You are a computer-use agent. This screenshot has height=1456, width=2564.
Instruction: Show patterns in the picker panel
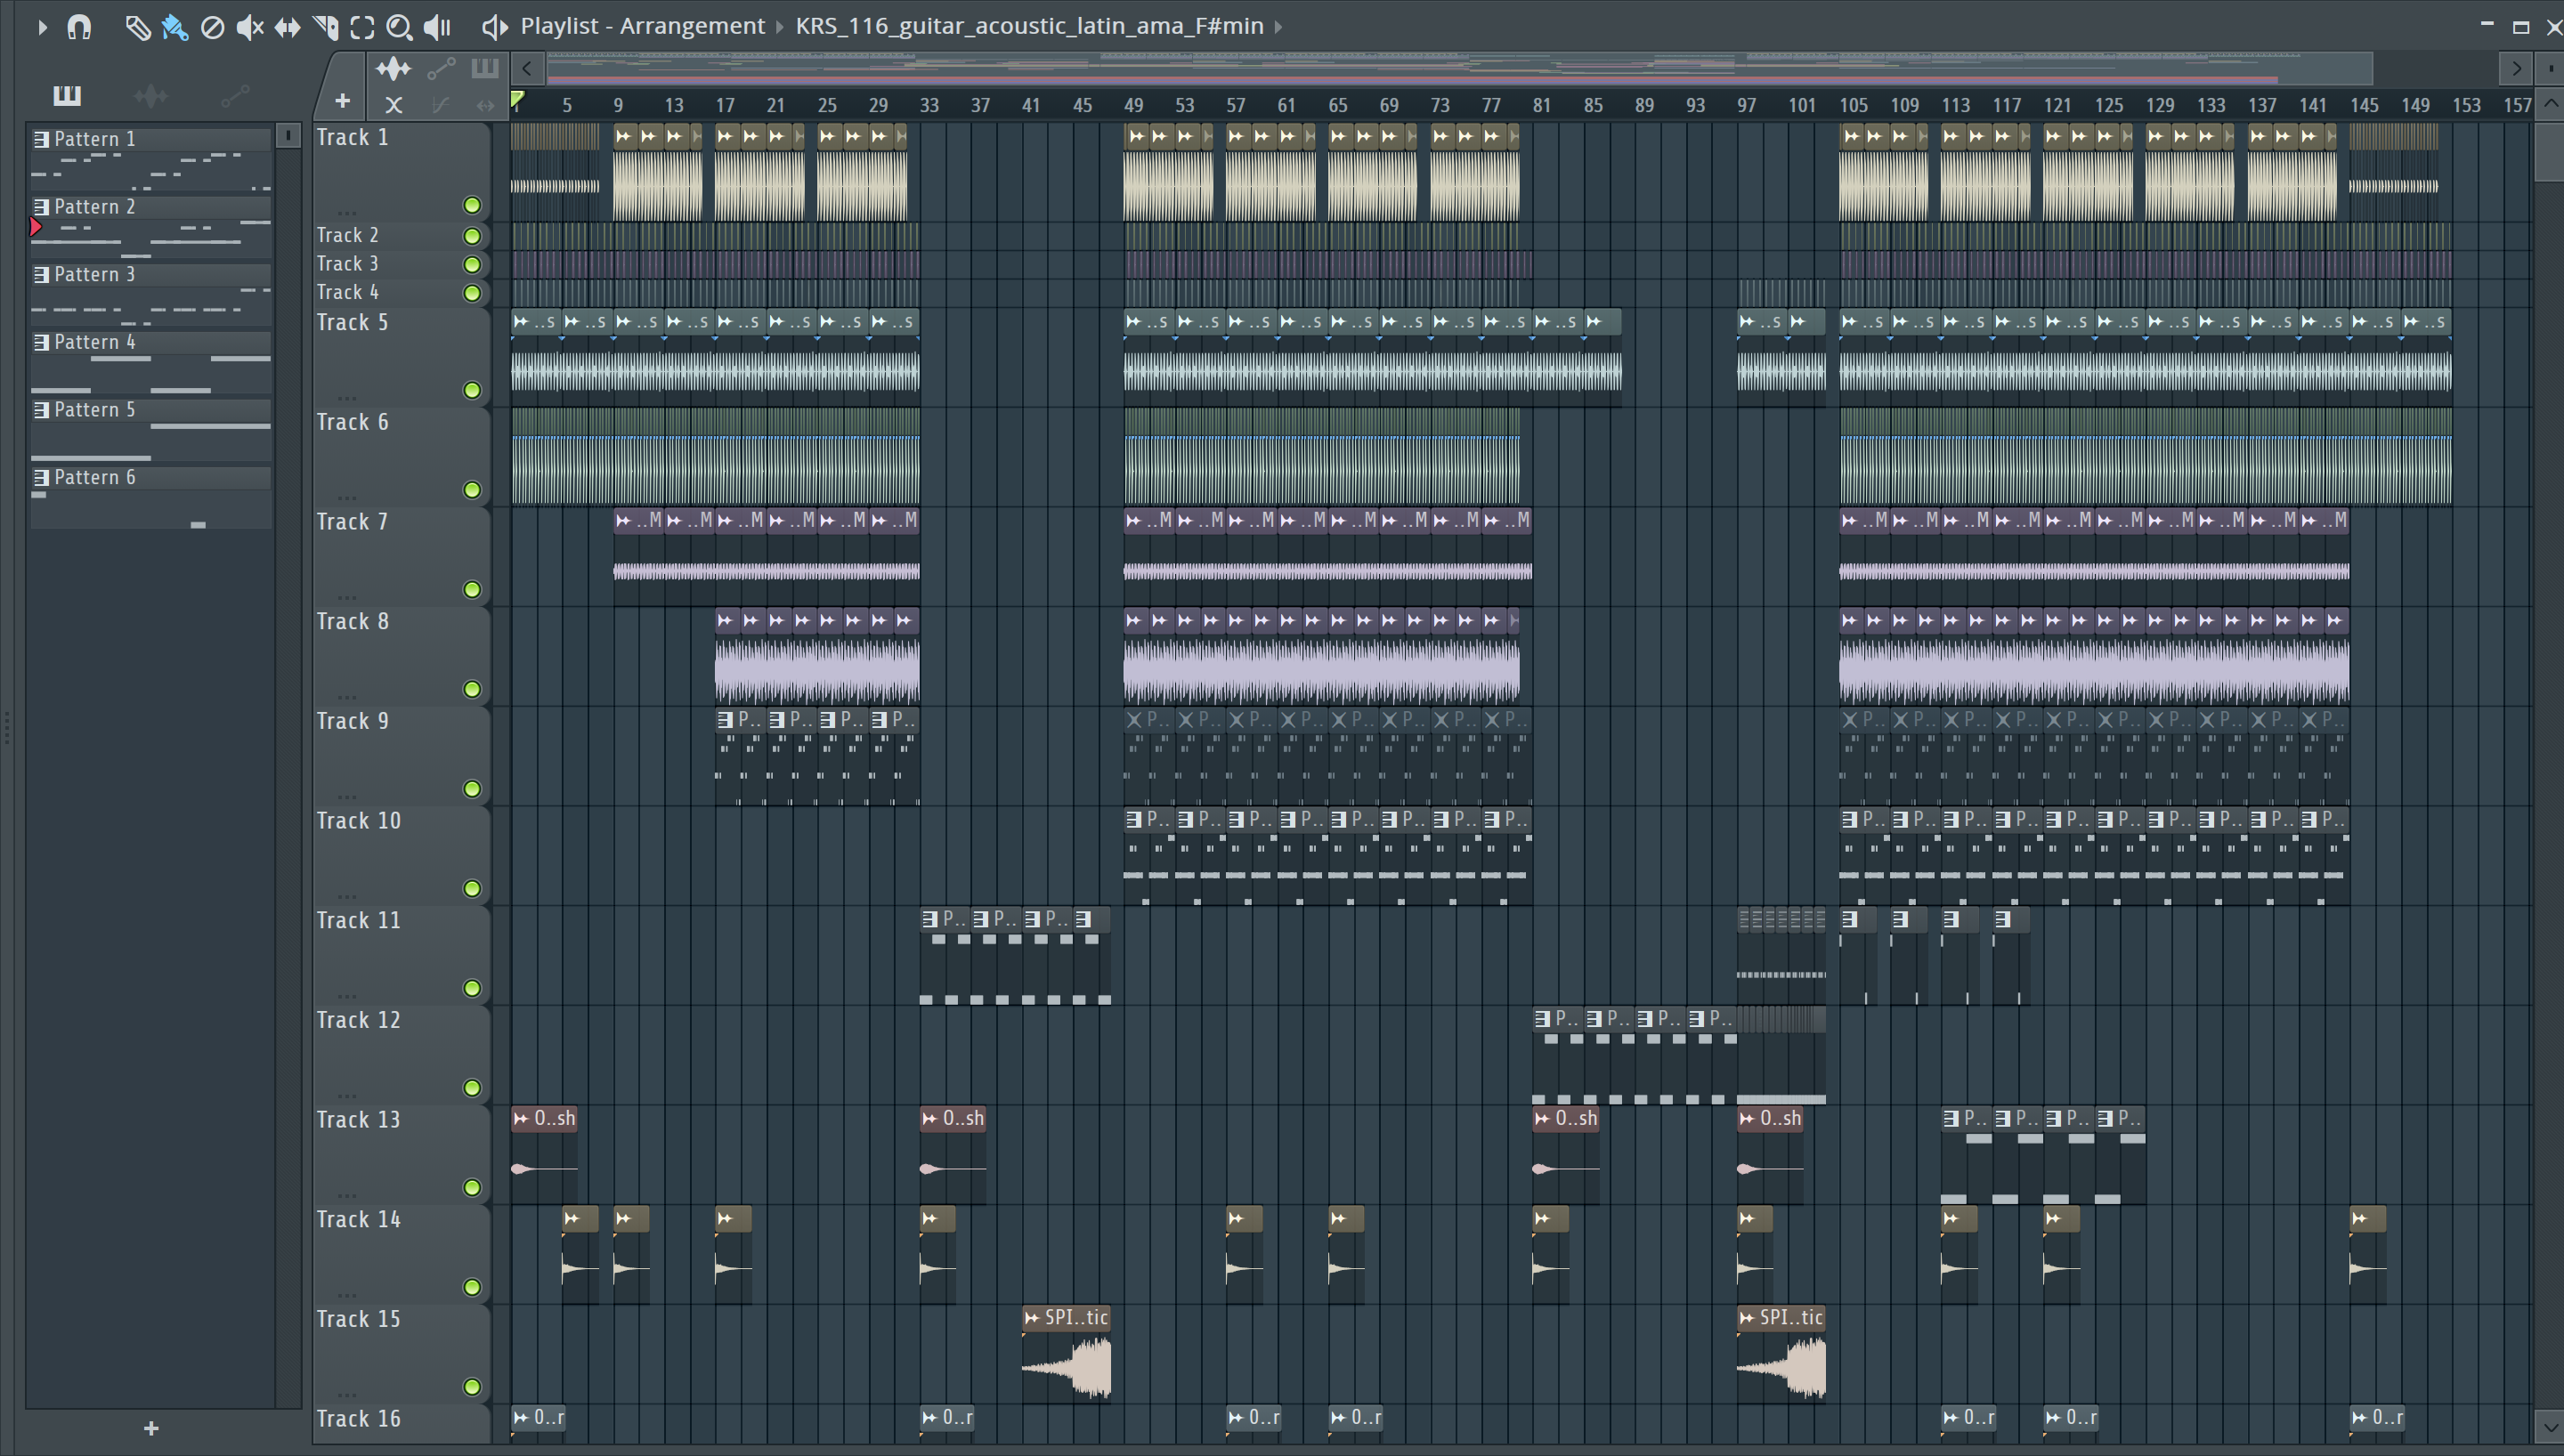pos(67,96)
